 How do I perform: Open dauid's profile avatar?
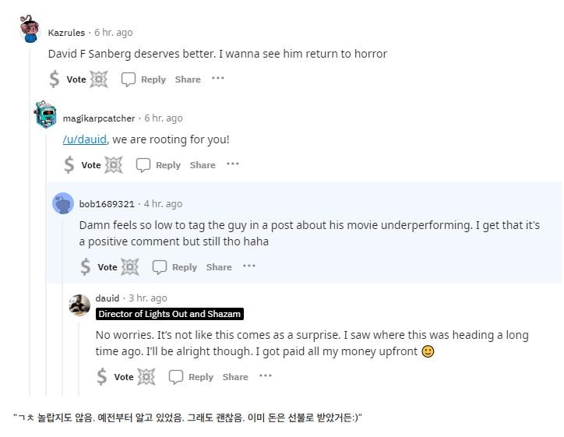click(79, 305)
